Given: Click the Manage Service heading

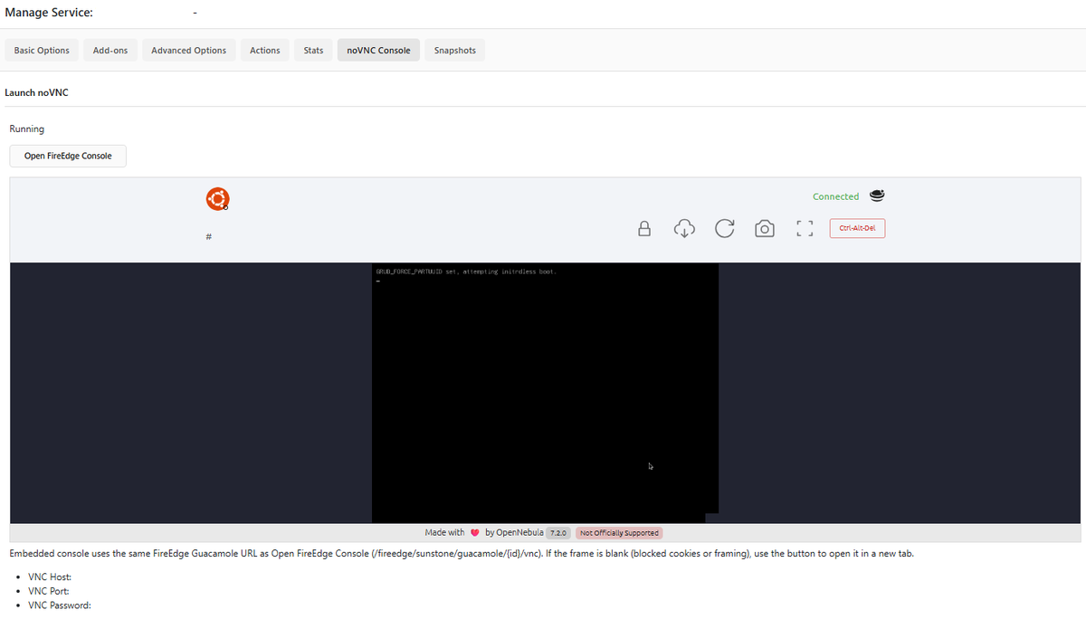Looking at the screenshot, I should coord(48,13).
